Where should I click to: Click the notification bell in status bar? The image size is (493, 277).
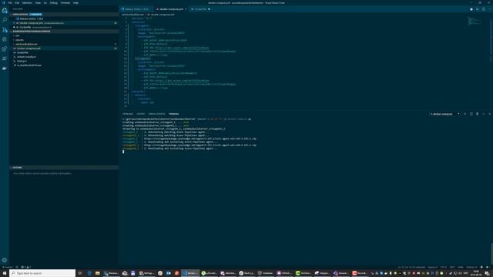488,267
